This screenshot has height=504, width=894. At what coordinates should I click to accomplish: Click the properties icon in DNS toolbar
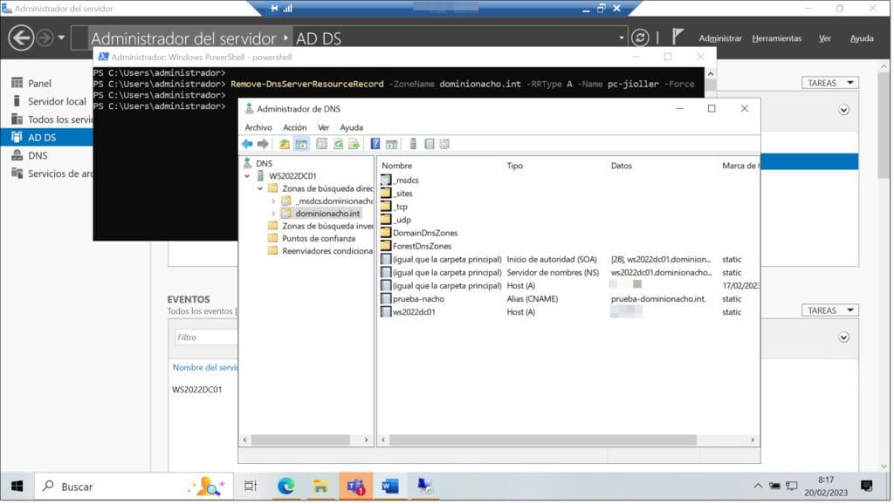point(321,144)
